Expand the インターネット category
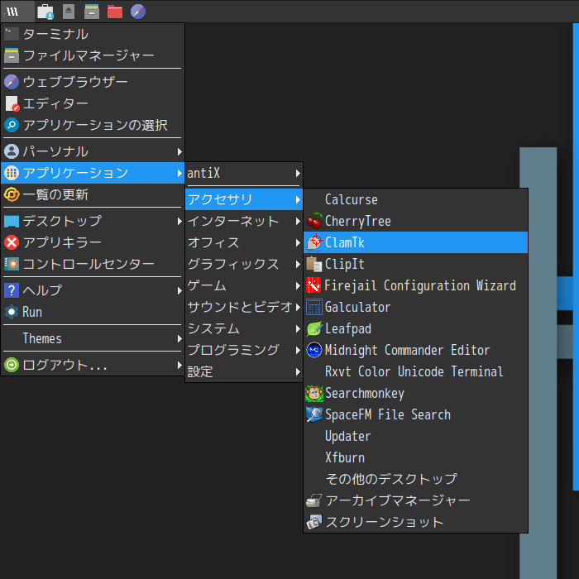This screenshot has height=579, width=579. 244,221
